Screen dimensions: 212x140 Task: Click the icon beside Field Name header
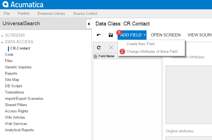pyautogui.click(x=95, y=56)
